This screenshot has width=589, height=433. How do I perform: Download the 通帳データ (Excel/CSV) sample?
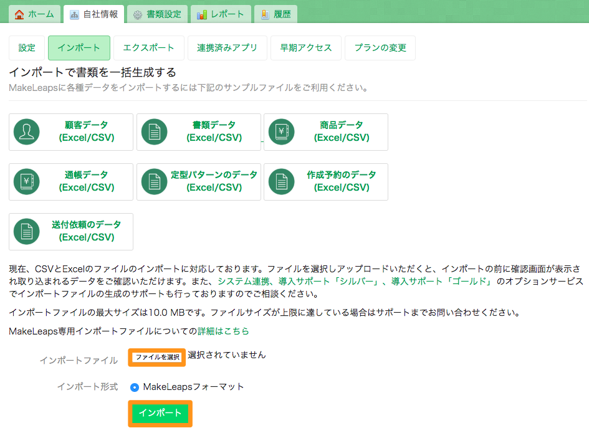coord(71,182)
